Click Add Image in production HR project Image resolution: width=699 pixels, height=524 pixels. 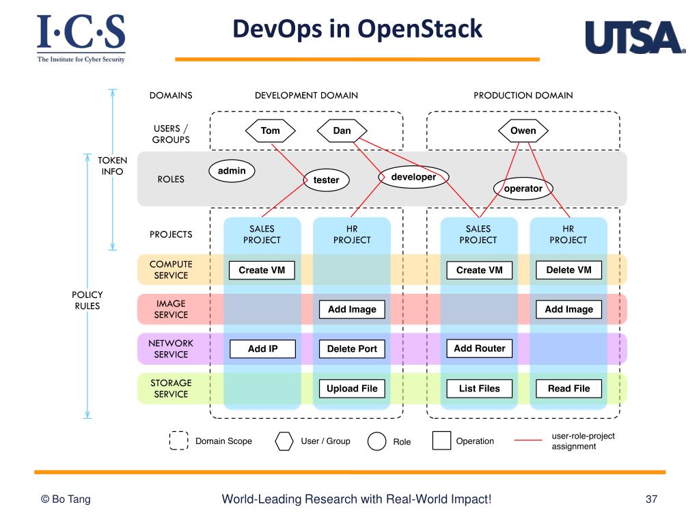coord(568,309)
